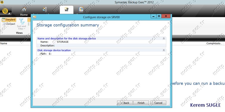Click Finish to create the storage

(x=141, y=103)
